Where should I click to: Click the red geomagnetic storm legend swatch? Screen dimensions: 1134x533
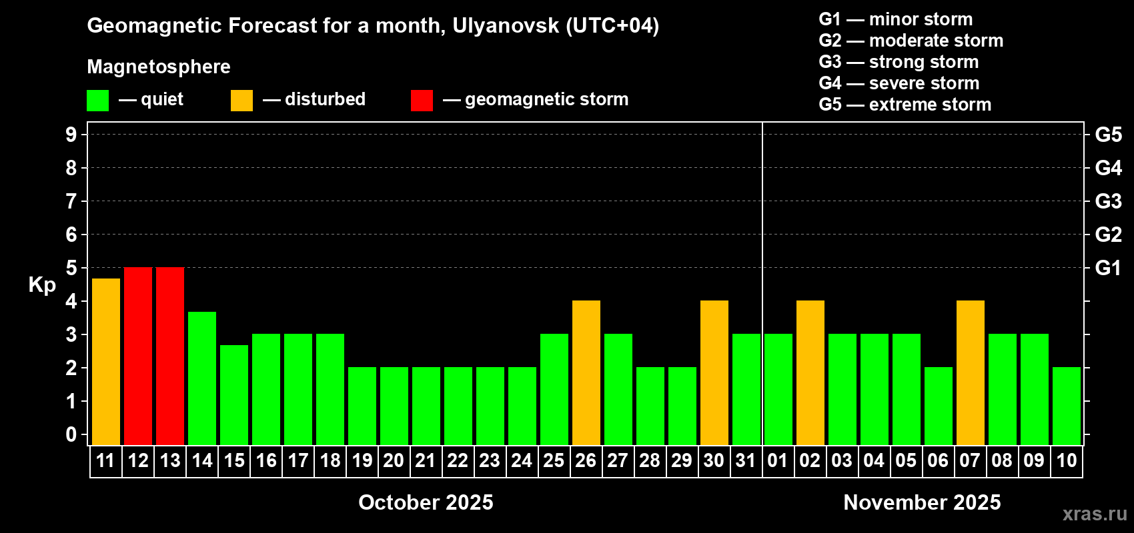point(422,101)
